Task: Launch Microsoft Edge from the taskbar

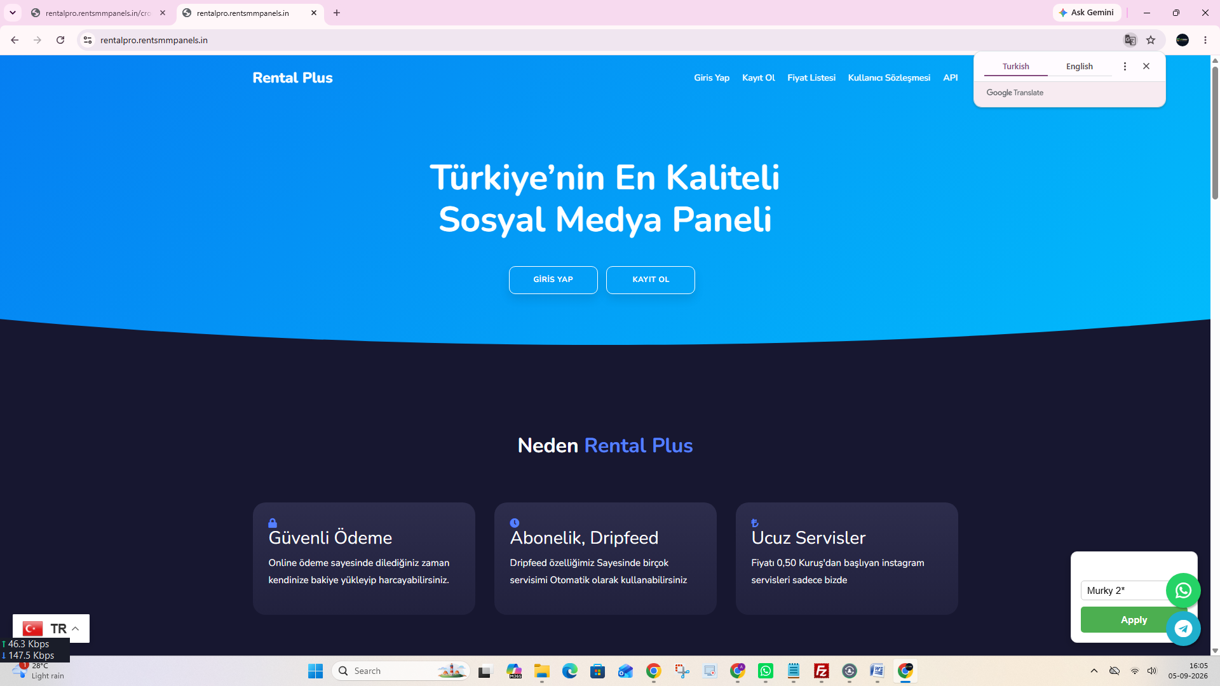Action: (569, 671)
